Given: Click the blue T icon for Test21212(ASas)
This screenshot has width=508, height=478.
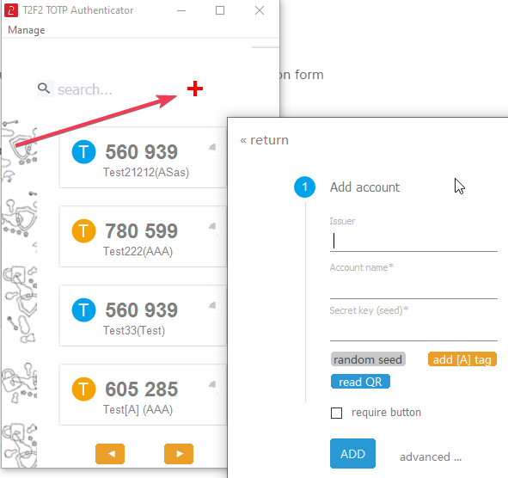Looking at the screenshot, I should [x=83, y=151].
